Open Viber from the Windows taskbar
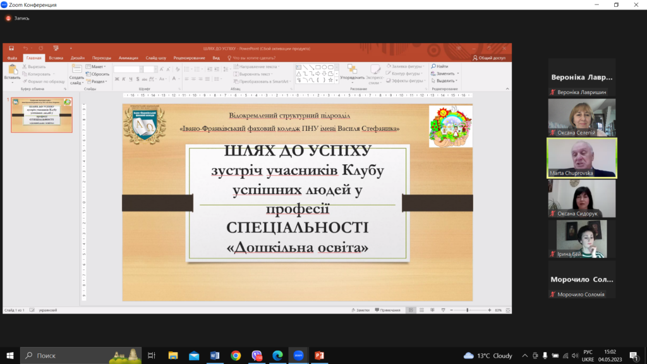Viewport: 647px width, 364px height. coord(257,356)
